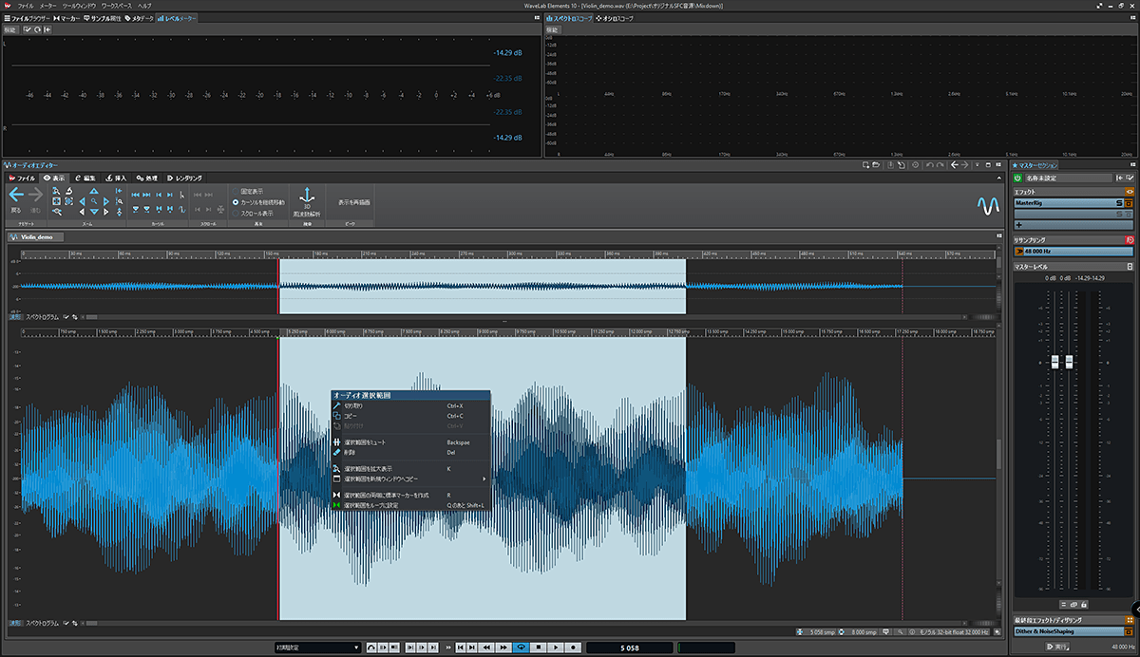The image size is (1140, 657).
Task: Jump to start with the transport button
Action: (x=460, y=648)
